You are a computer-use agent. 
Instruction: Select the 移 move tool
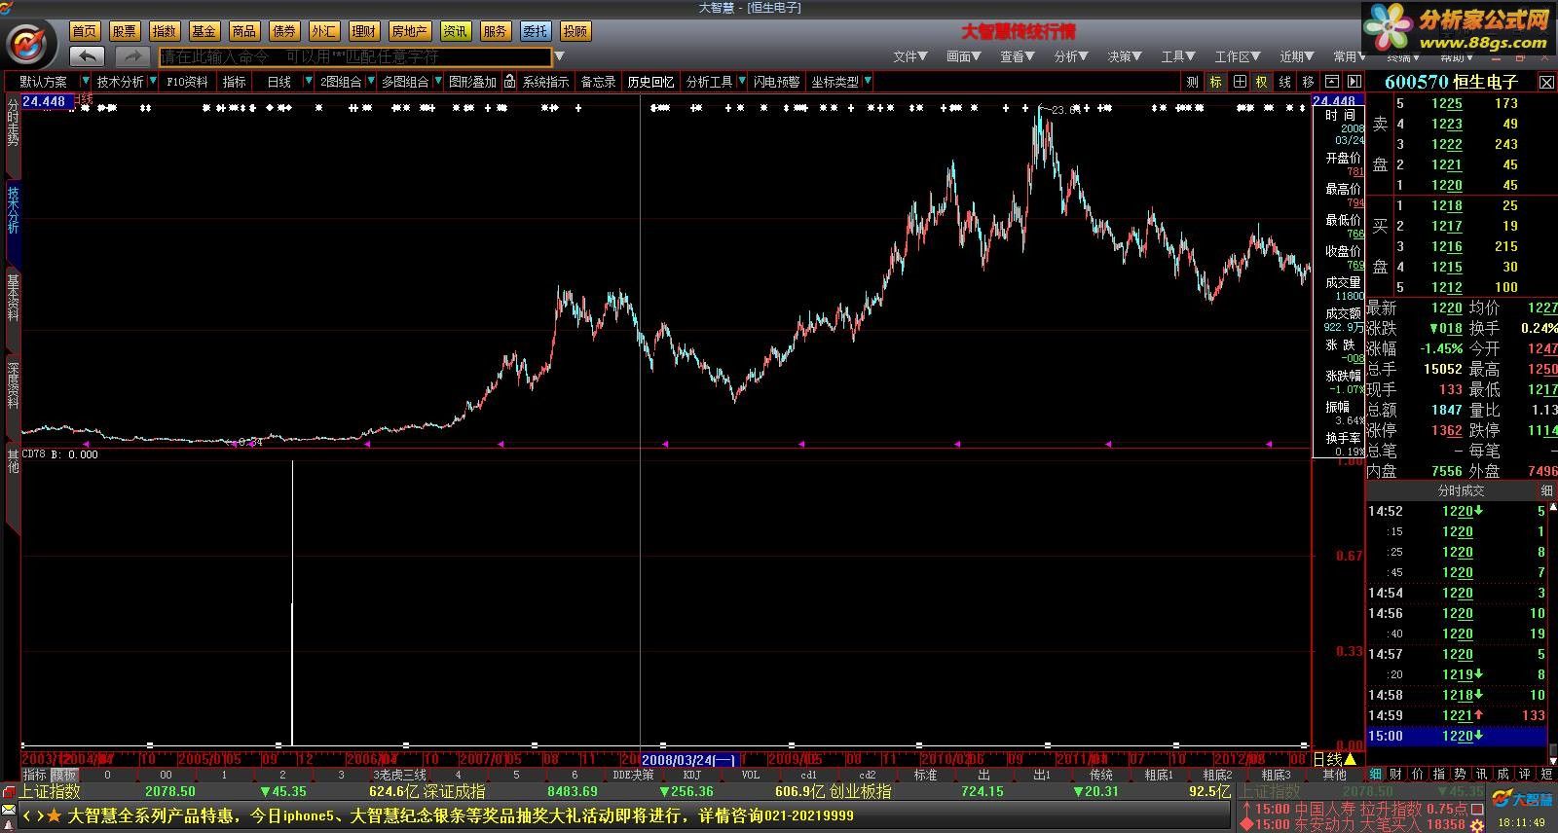(1308, 82)
